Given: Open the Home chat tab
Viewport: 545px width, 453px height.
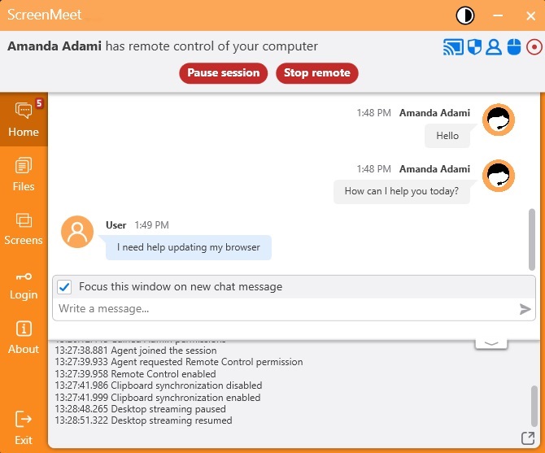Looking at the screenshot, I should (24, 120).
